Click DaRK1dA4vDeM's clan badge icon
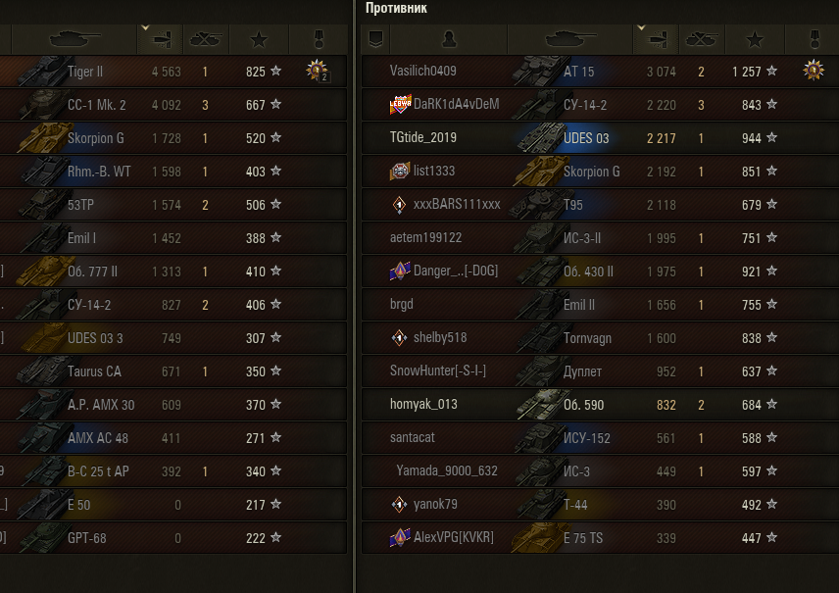The image size is (839, 593). [x=400, y=104]
